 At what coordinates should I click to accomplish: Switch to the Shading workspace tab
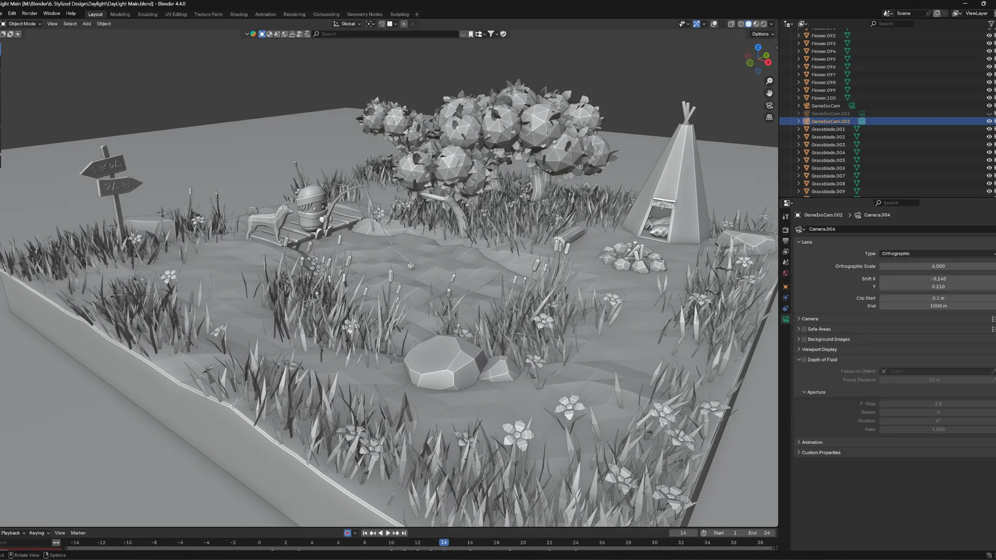[239, 15]
